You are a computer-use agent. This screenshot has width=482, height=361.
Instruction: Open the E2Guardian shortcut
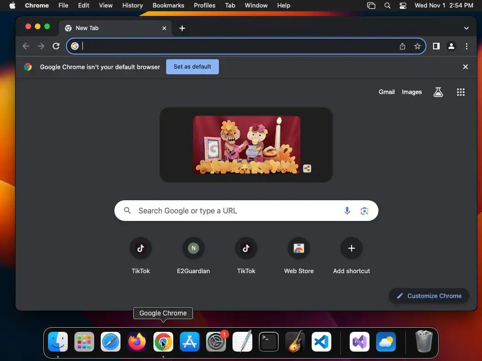pyautogui.click(x=193, y=256)
